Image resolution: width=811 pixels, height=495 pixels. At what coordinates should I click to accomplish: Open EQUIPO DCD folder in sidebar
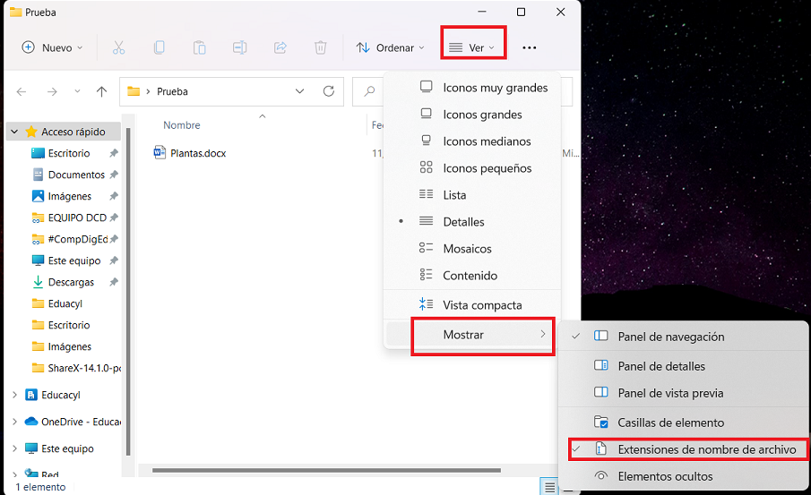77,218
